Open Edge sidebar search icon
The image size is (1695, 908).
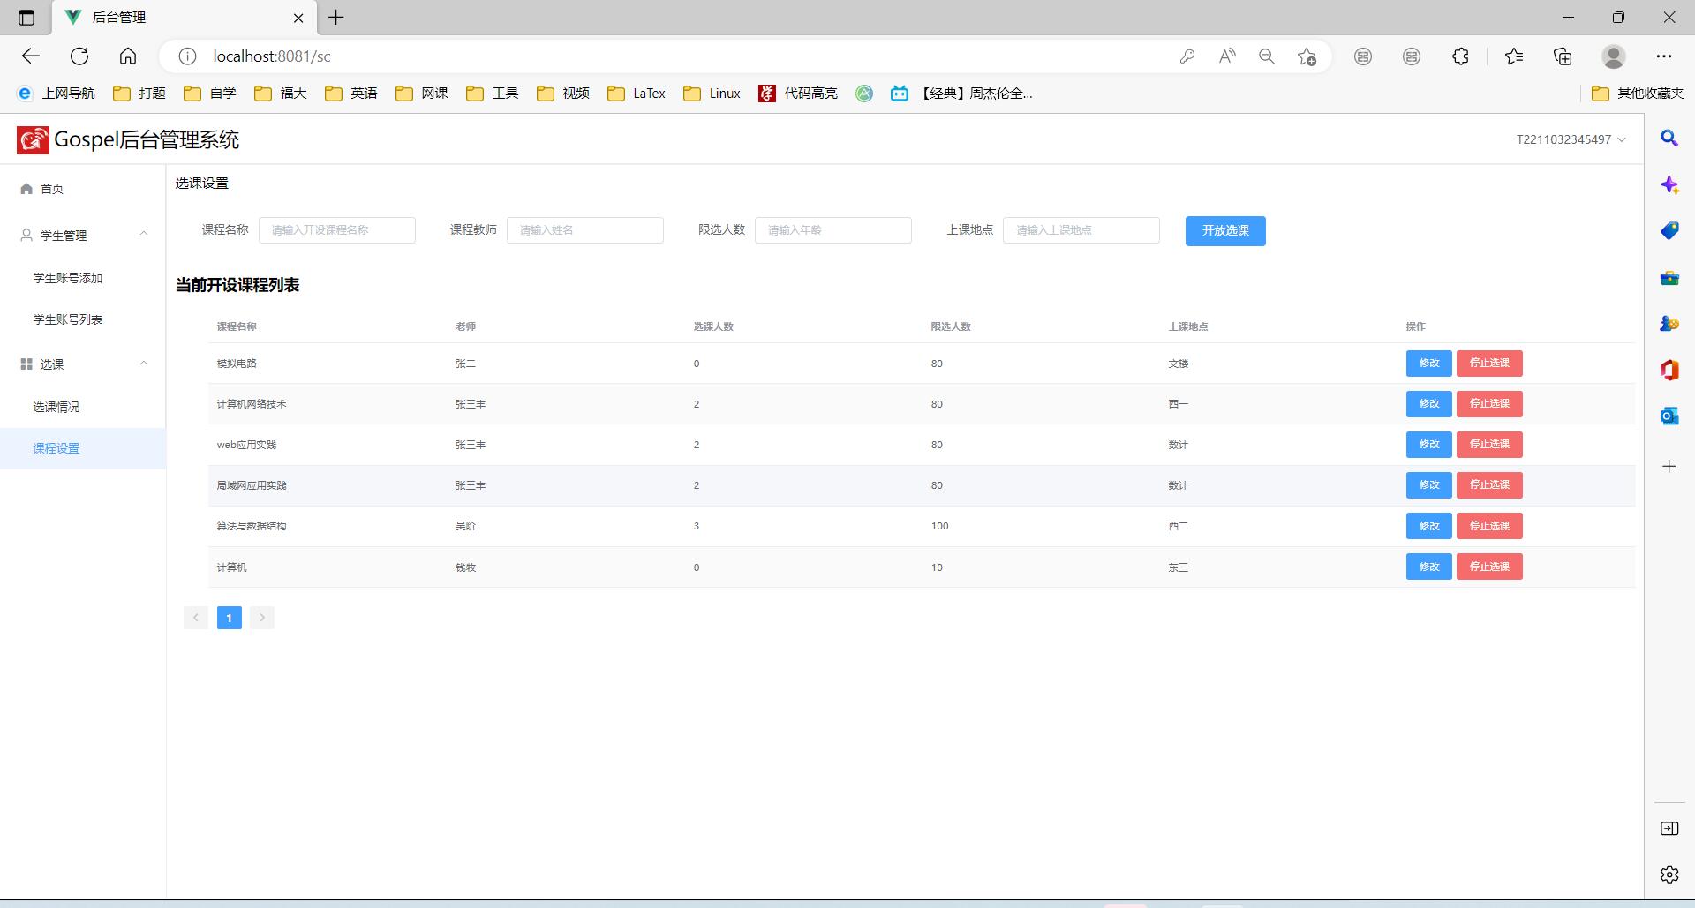click(x=1669, y=139)
